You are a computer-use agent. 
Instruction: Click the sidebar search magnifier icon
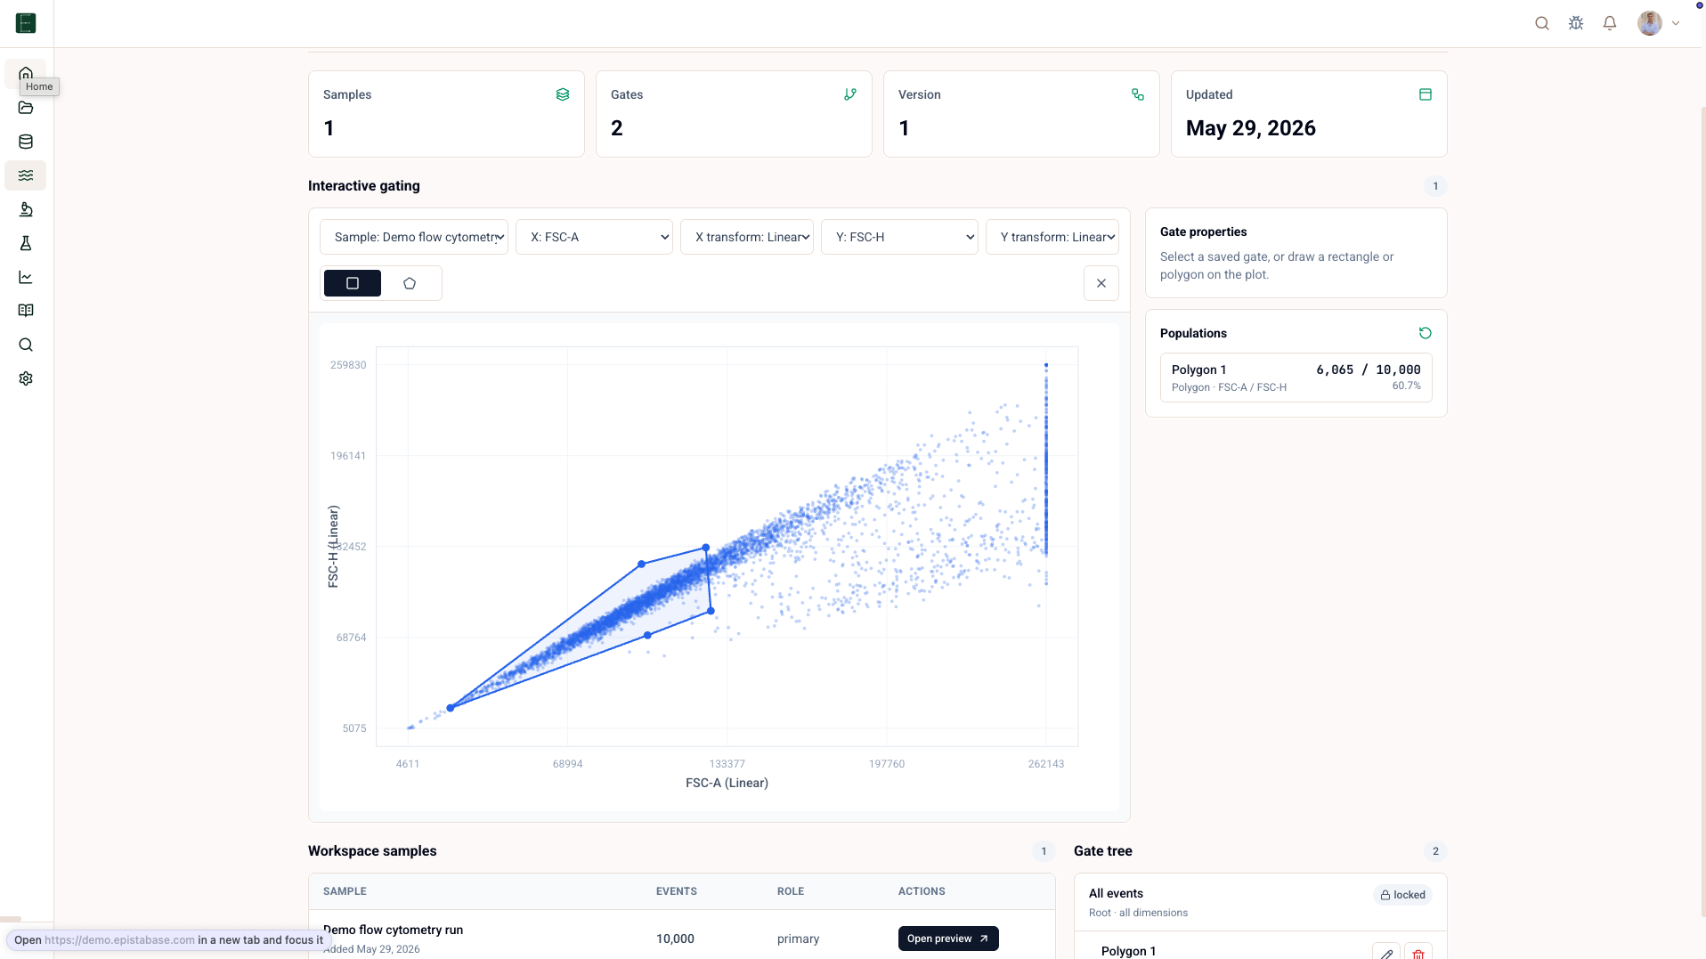tap(26, 345)
